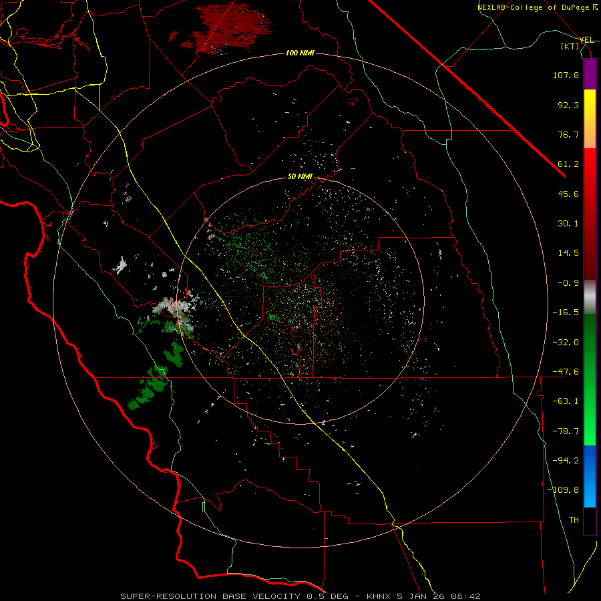Click the 50 NMI range ring label
This screenshot has width=601, height=601.
300,177
